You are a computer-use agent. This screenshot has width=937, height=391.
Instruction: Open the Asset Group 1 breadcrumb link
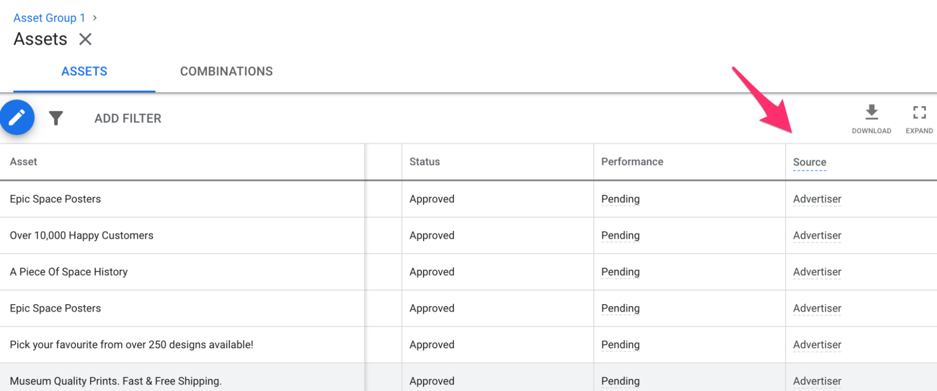coord(49,18)
